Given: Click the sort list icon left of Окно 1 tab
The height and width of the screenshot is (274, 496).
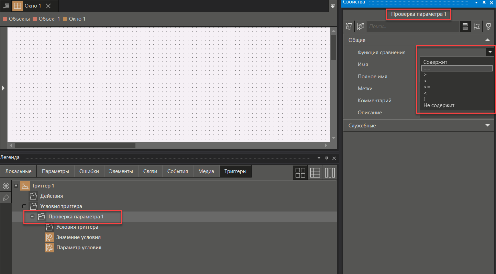Looking at the screenshot, I should coord(6,6).
